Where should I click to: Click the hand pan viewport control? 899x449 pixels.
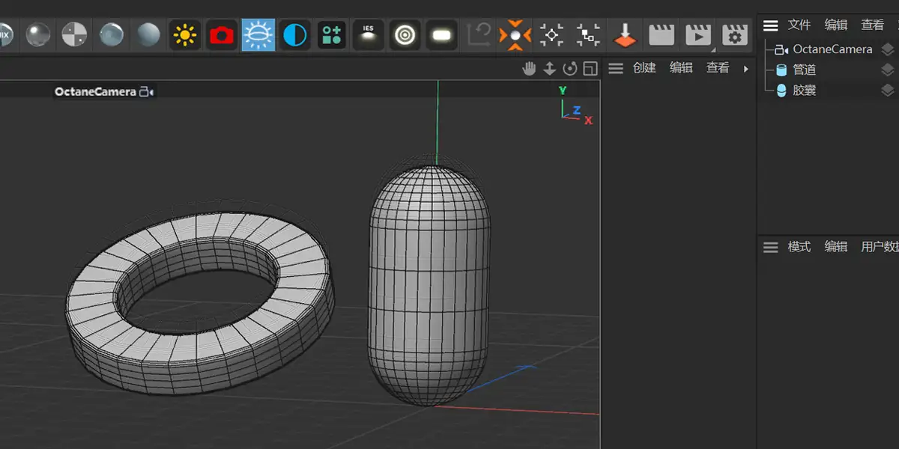click(x=529, y=69)
